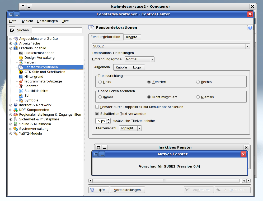The width and height of the screenshot is (263, 201).
Task: Click the Hintergrund icon
Action: tap(21, 77)
